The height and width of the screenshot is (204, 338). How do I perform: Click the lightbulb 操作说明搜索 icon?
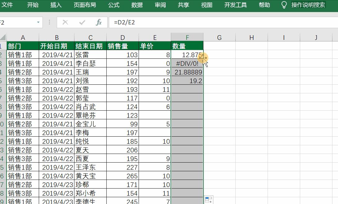[284, 5]
